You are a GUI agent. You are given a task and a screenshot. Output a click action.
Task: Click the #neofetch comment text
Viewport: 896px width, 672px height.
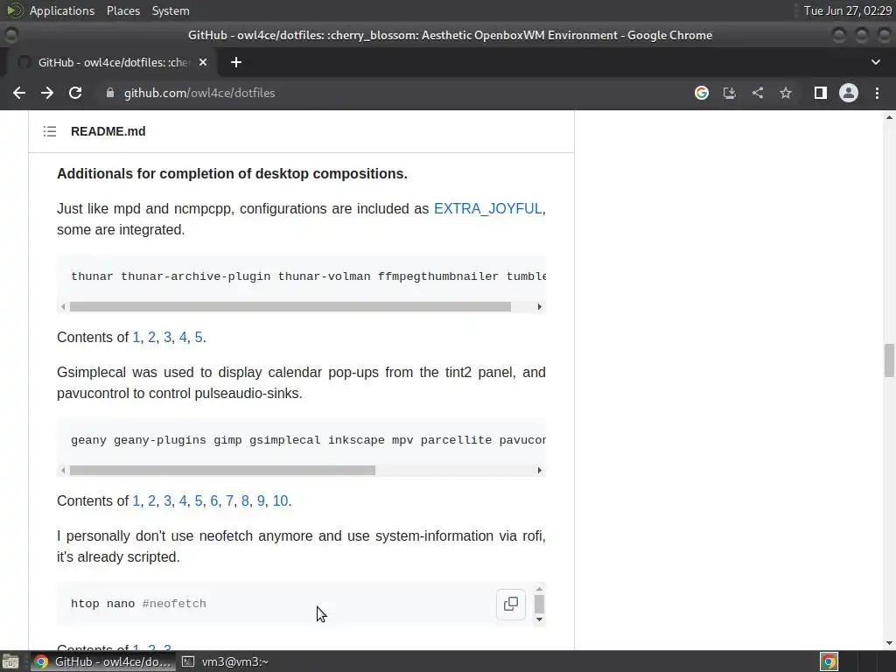click(174, 604)
